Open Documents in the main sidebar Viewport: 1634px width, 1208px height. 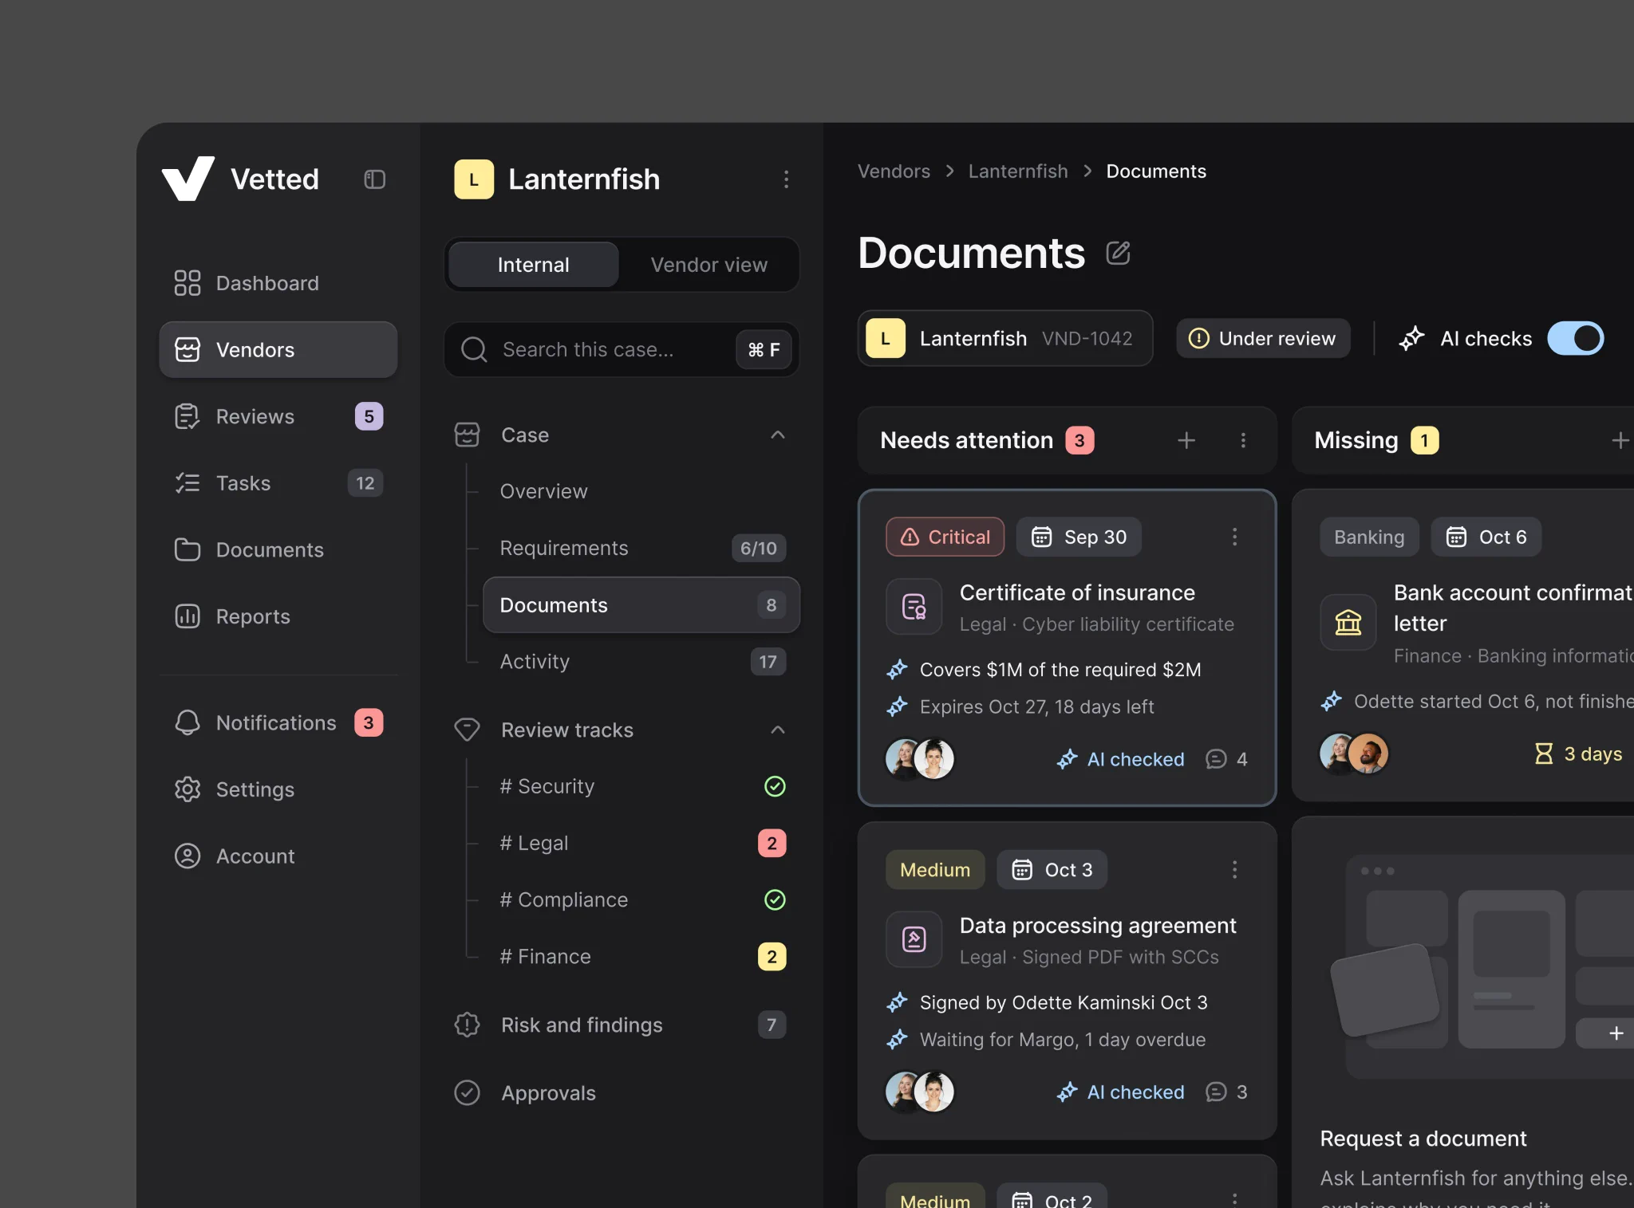tap(278, 549)
